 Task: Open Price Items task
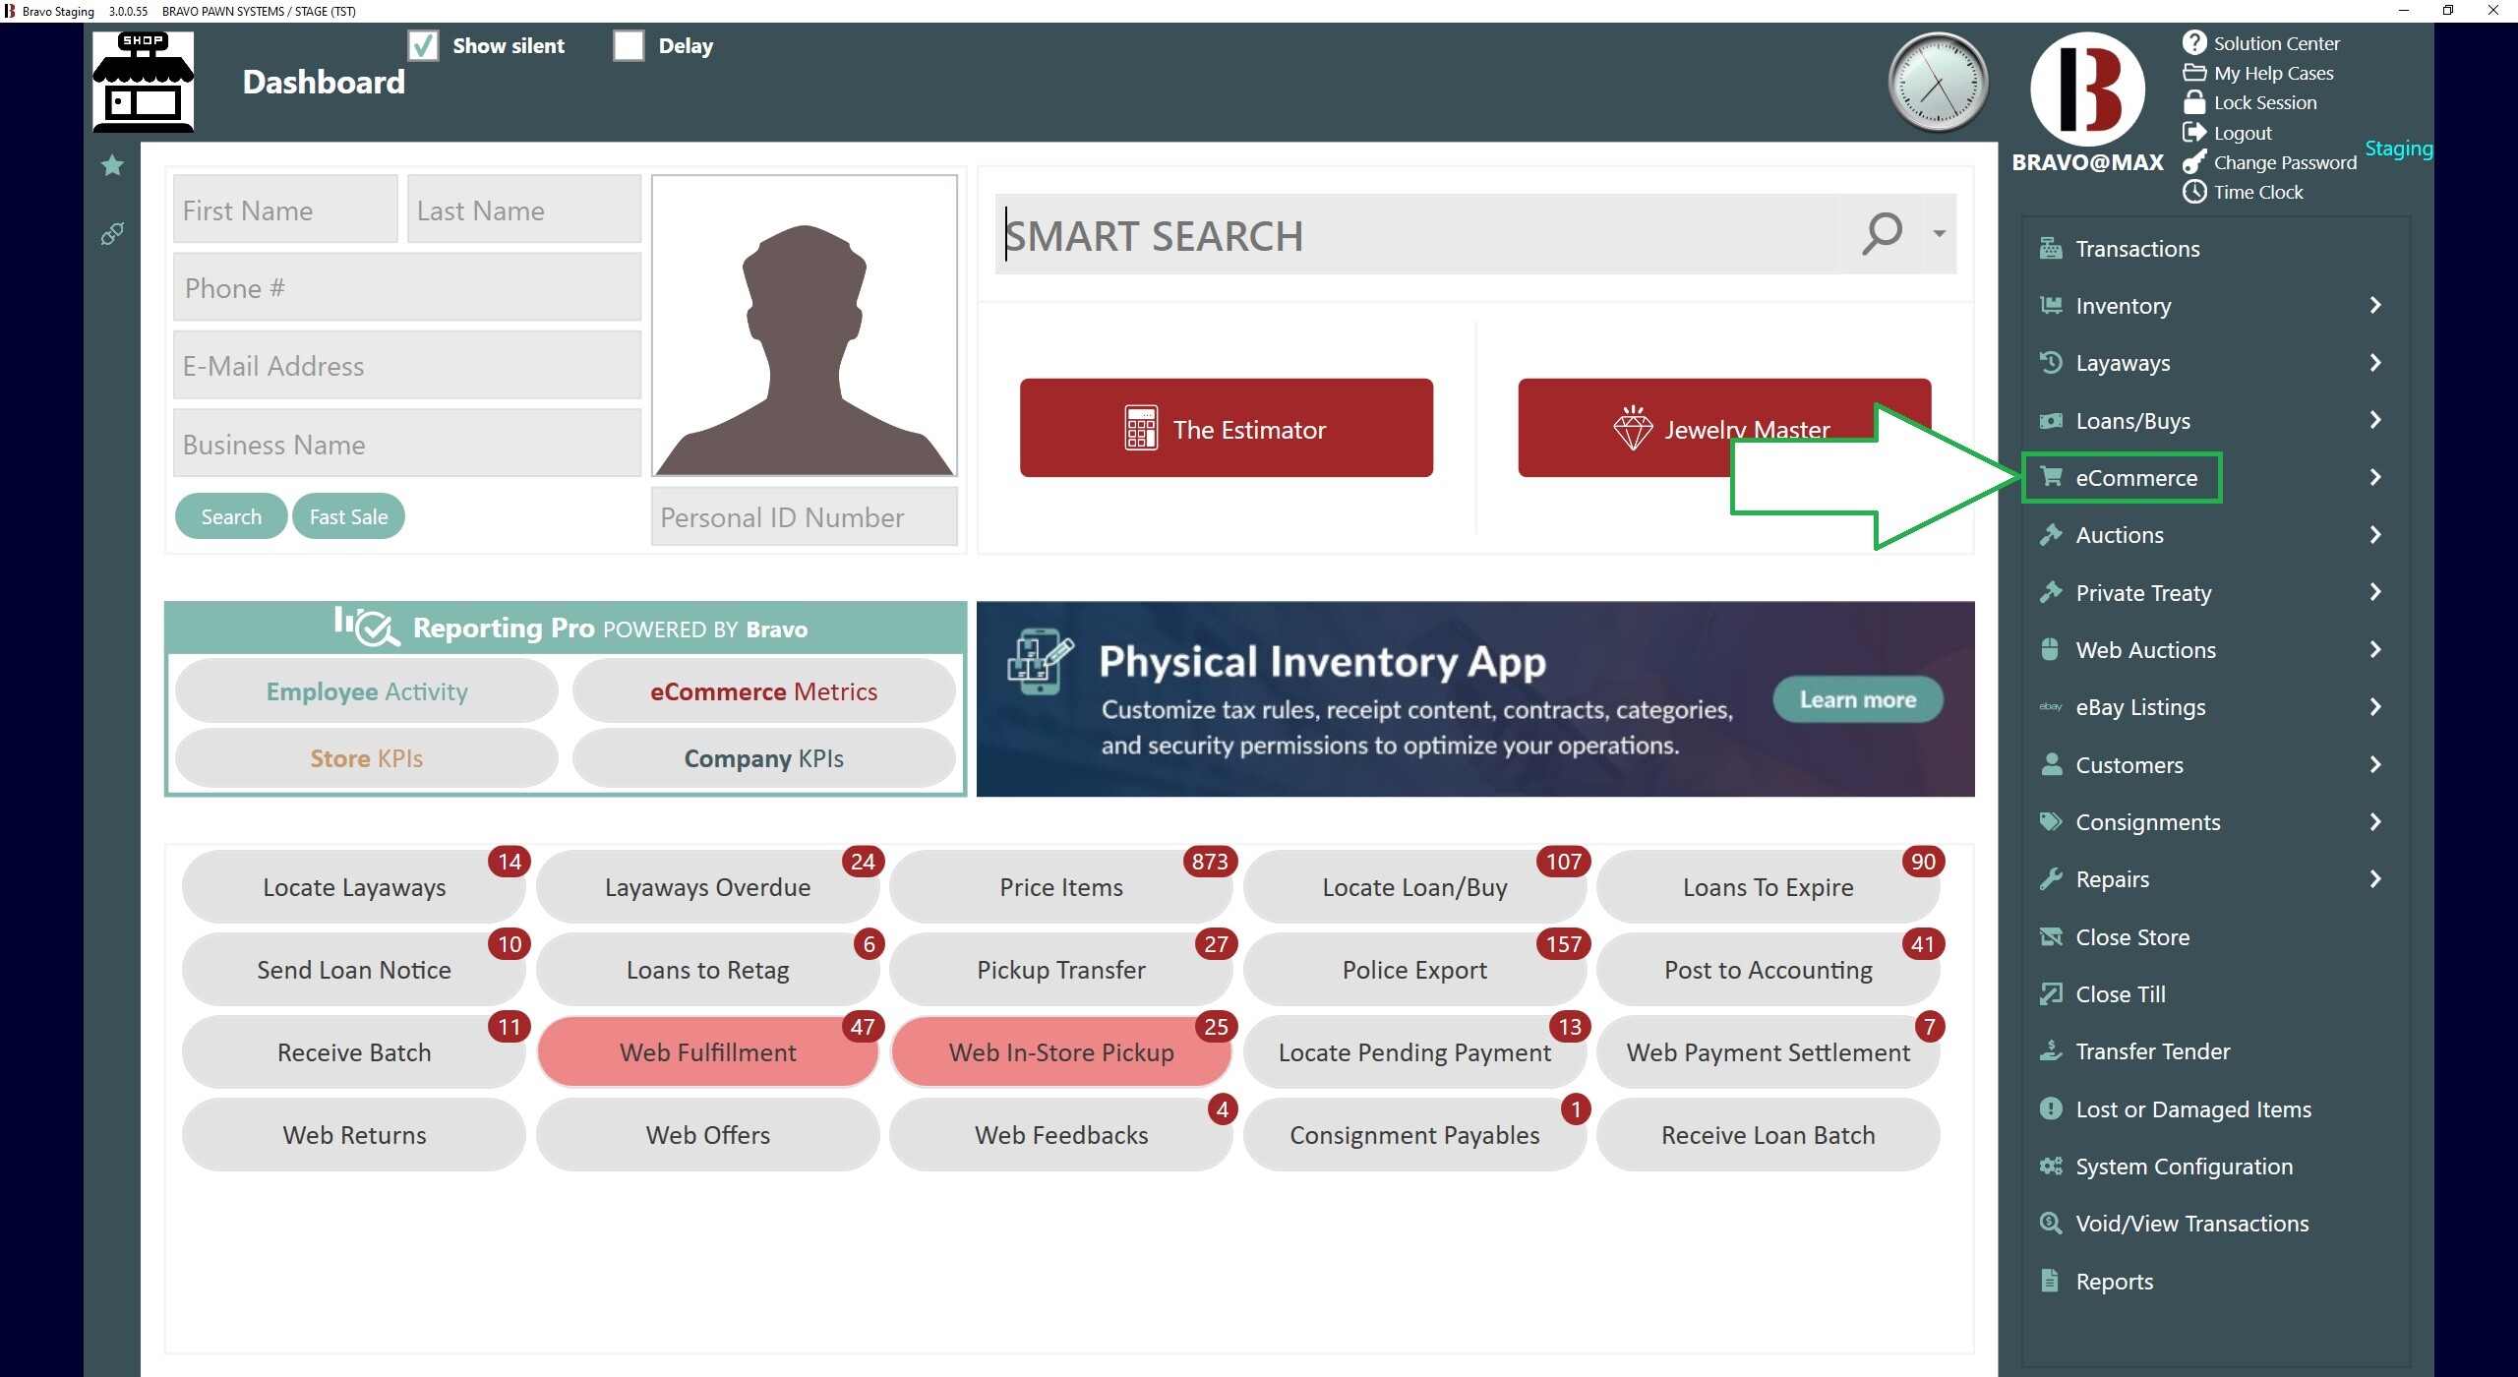1060,886
